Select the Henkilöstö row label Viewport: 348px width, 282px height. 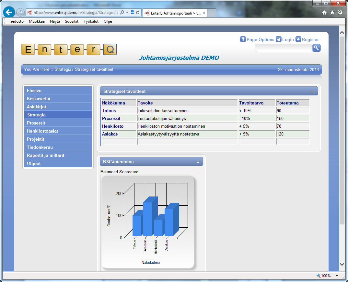(113, 126)
